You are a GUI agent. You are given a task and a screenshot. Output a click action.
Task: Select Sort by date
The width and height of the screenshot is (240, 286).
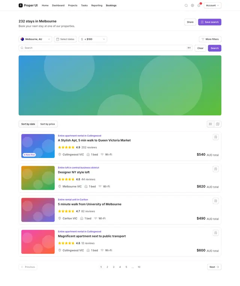click(x=28, y=124)
